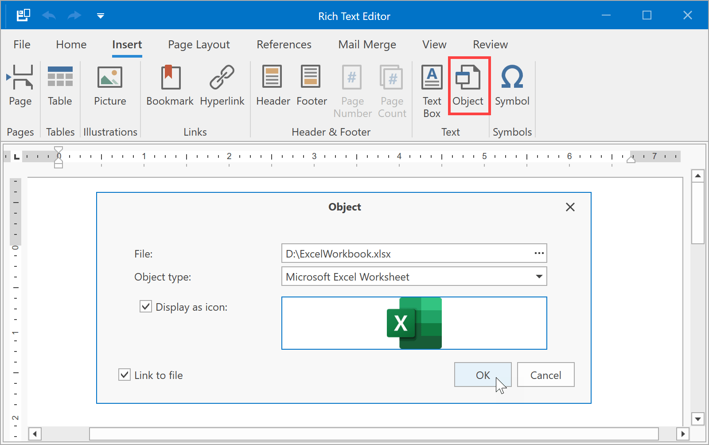The height and width of the screenshot is (445, 709).
Task: Uncheck the Link to file checkbox
Action: point(125,375)
